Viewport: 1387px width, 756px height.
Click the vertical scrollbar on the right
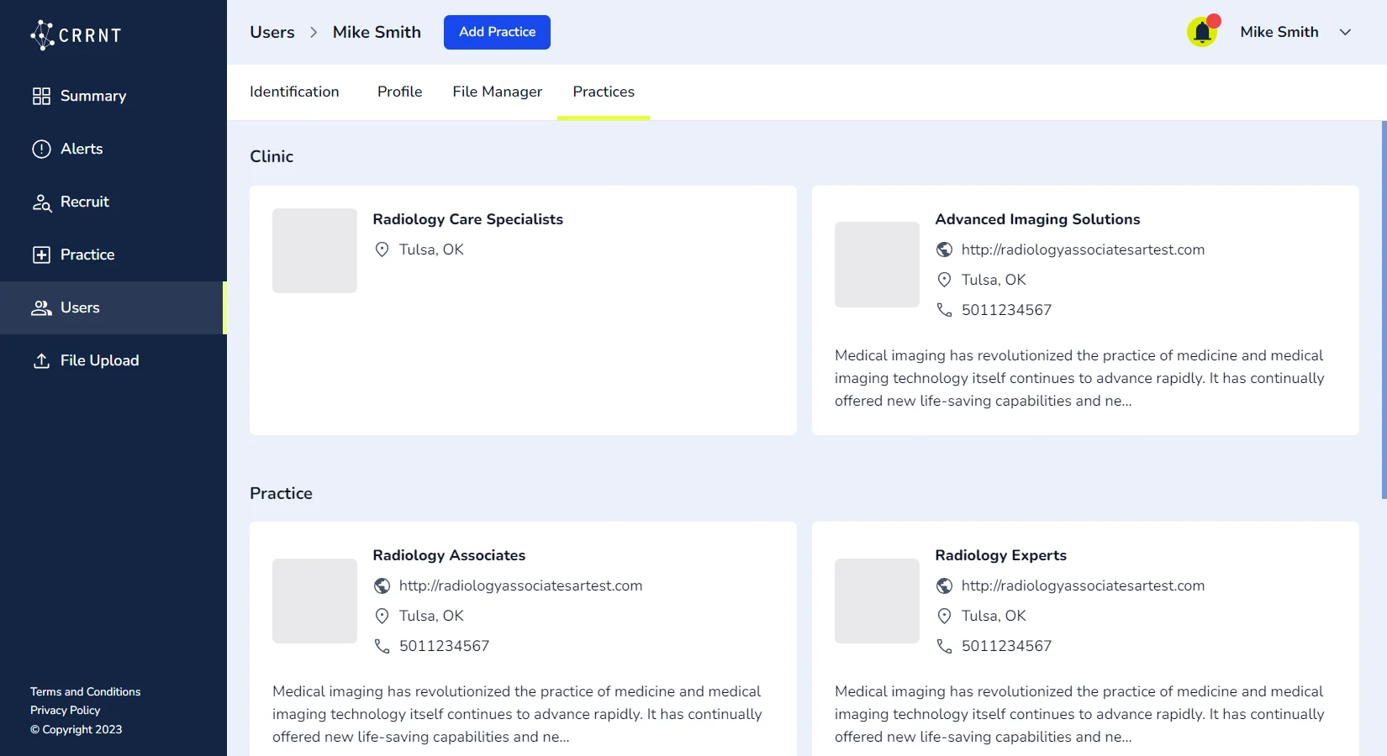1384,311
